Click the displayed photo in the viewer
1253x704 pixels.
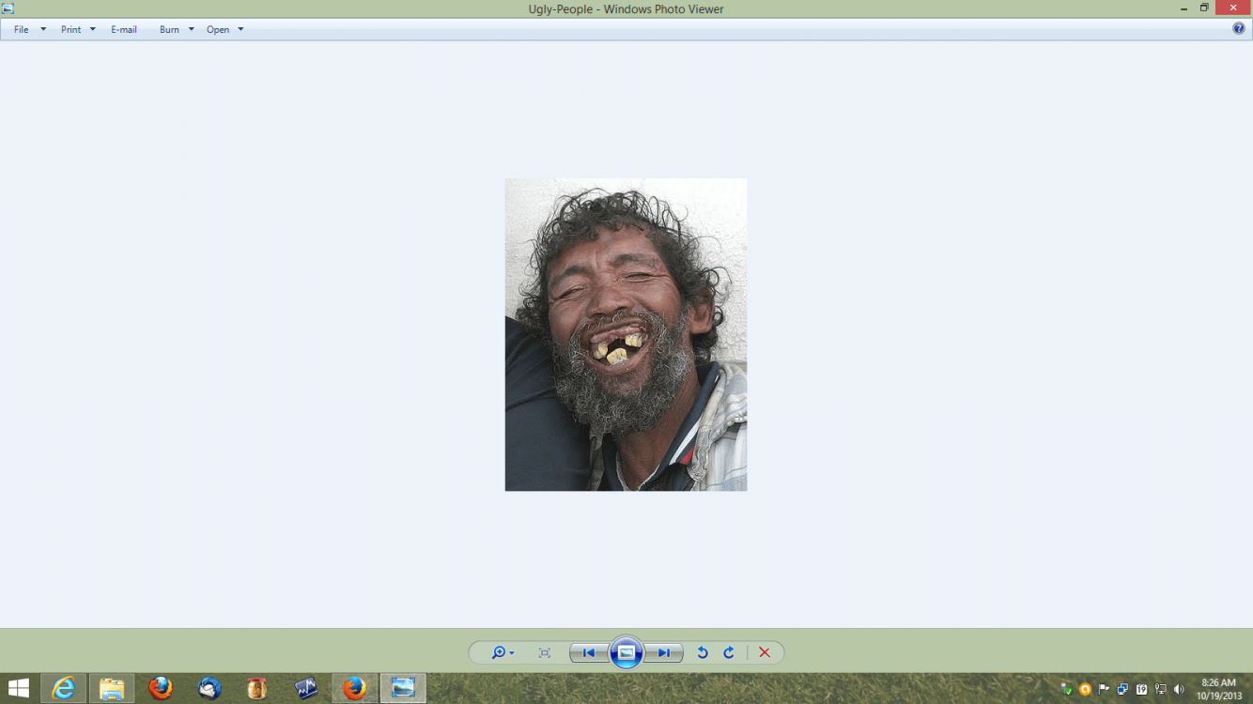tap(626, 334)
